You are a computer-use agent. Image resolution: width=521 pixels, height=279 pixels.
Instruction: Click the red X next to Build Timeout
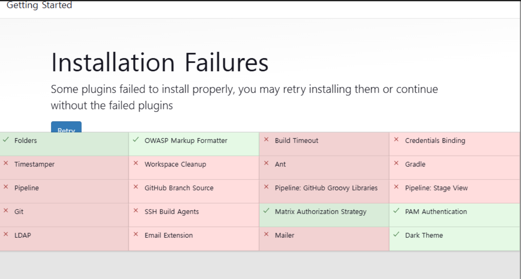point(266,139)
